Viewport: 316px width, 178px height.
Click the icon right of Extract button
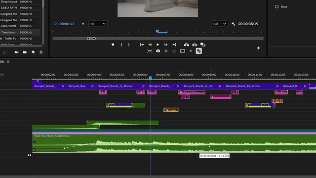tap(203, 44)
